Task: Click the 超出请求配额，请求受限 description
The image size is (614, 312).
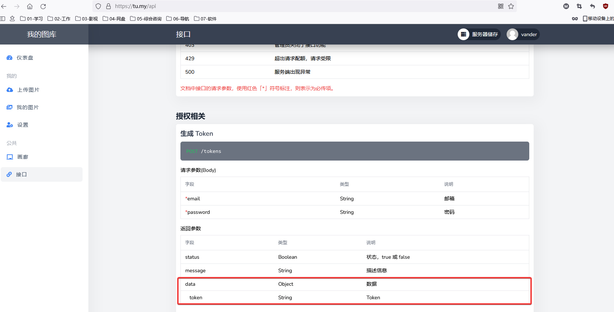Action: pyautogui.click(x=303, y=58)
